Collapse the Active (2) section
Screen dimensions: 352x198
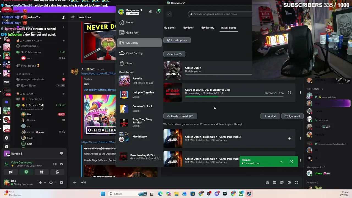(x=174, y=54)
